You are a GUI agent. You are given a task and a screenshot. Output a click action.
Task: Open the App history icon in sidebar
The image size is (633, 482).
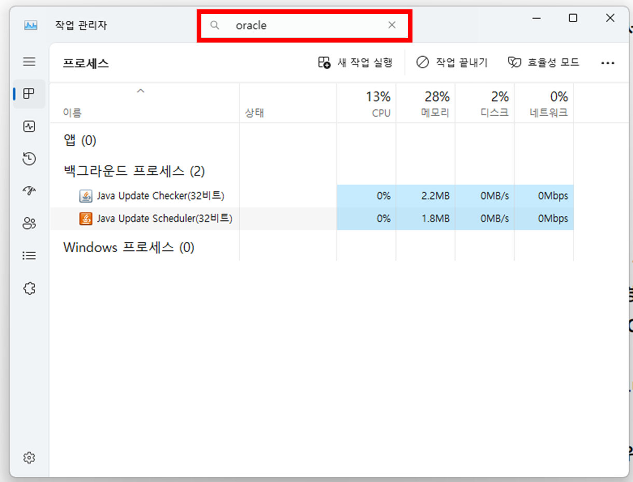click(x=30, y=159)
